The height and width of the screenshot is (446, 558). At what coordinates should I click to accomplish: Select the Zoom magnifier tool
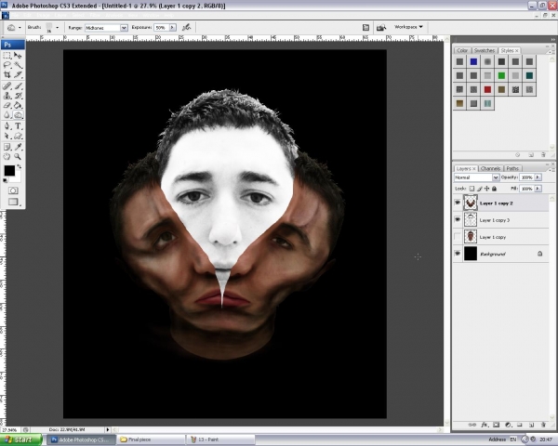pyautogui.click(x=18, y=156)
